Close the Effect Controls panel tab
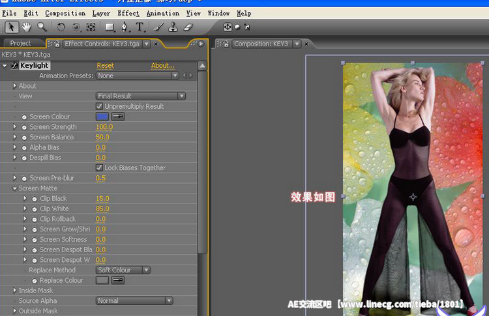Viewport: 489px width, 316px height. [156, 44]
